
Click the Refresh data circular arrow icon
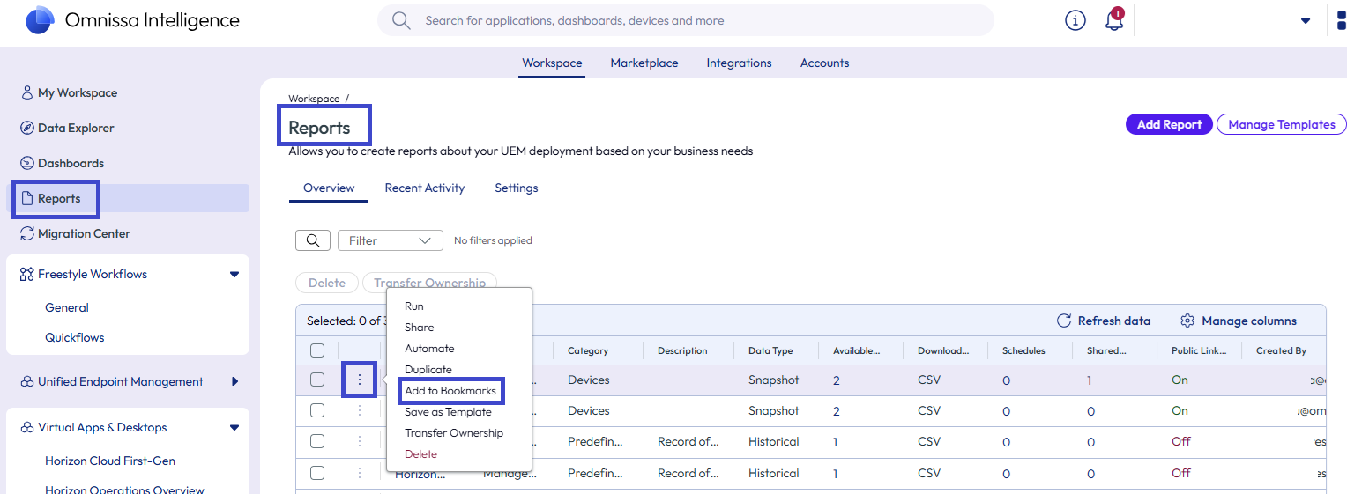[1064, 321]
